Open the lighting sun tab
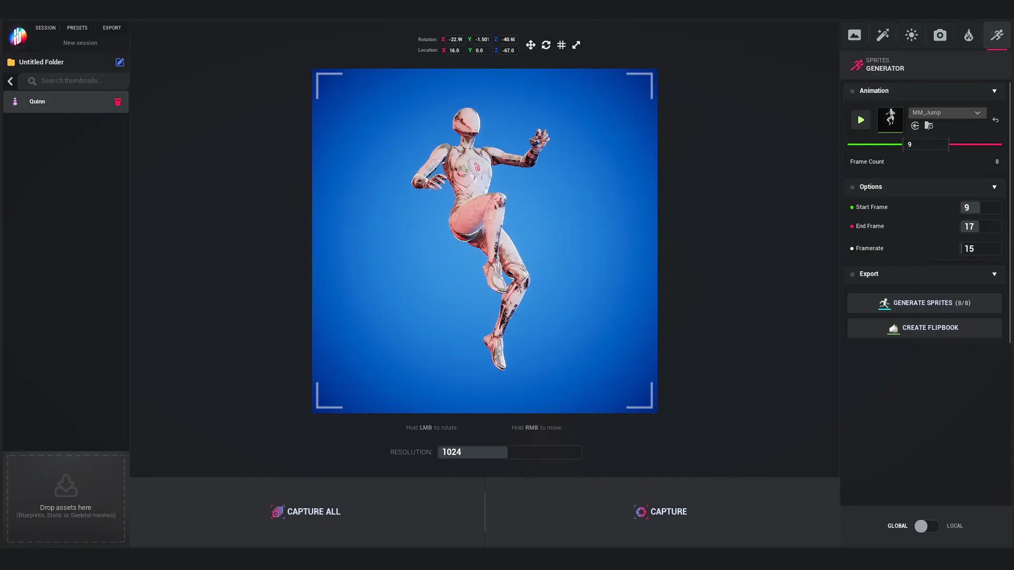 coord(911,35)
